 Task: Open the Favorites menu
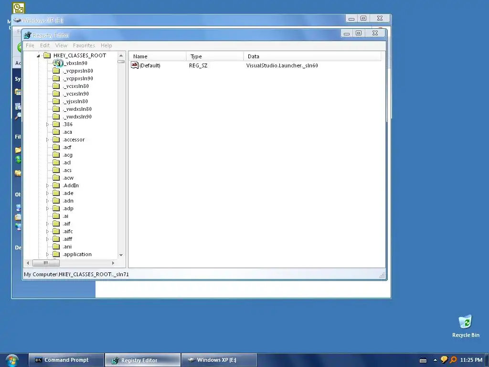(84, 45)
